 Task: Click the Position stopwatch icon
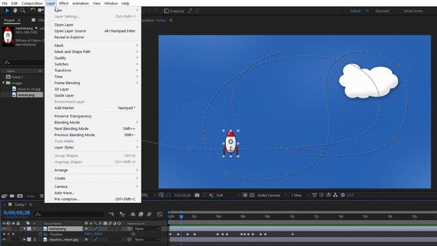click(40, 234)
